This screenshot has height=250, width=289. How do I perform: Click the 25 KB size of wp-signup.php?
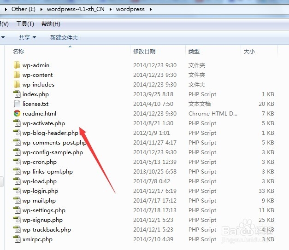[x=266, y=220]
